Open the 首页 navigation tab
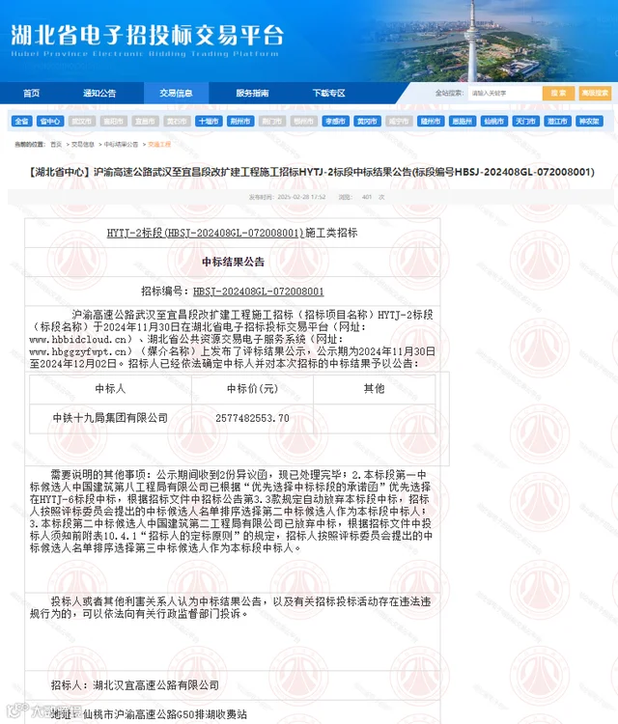Screen dimensions: 618x724 click(32, 94)
